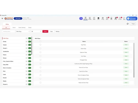138x103 pixels.
Task: Click the Name column header
Action: 84,41
